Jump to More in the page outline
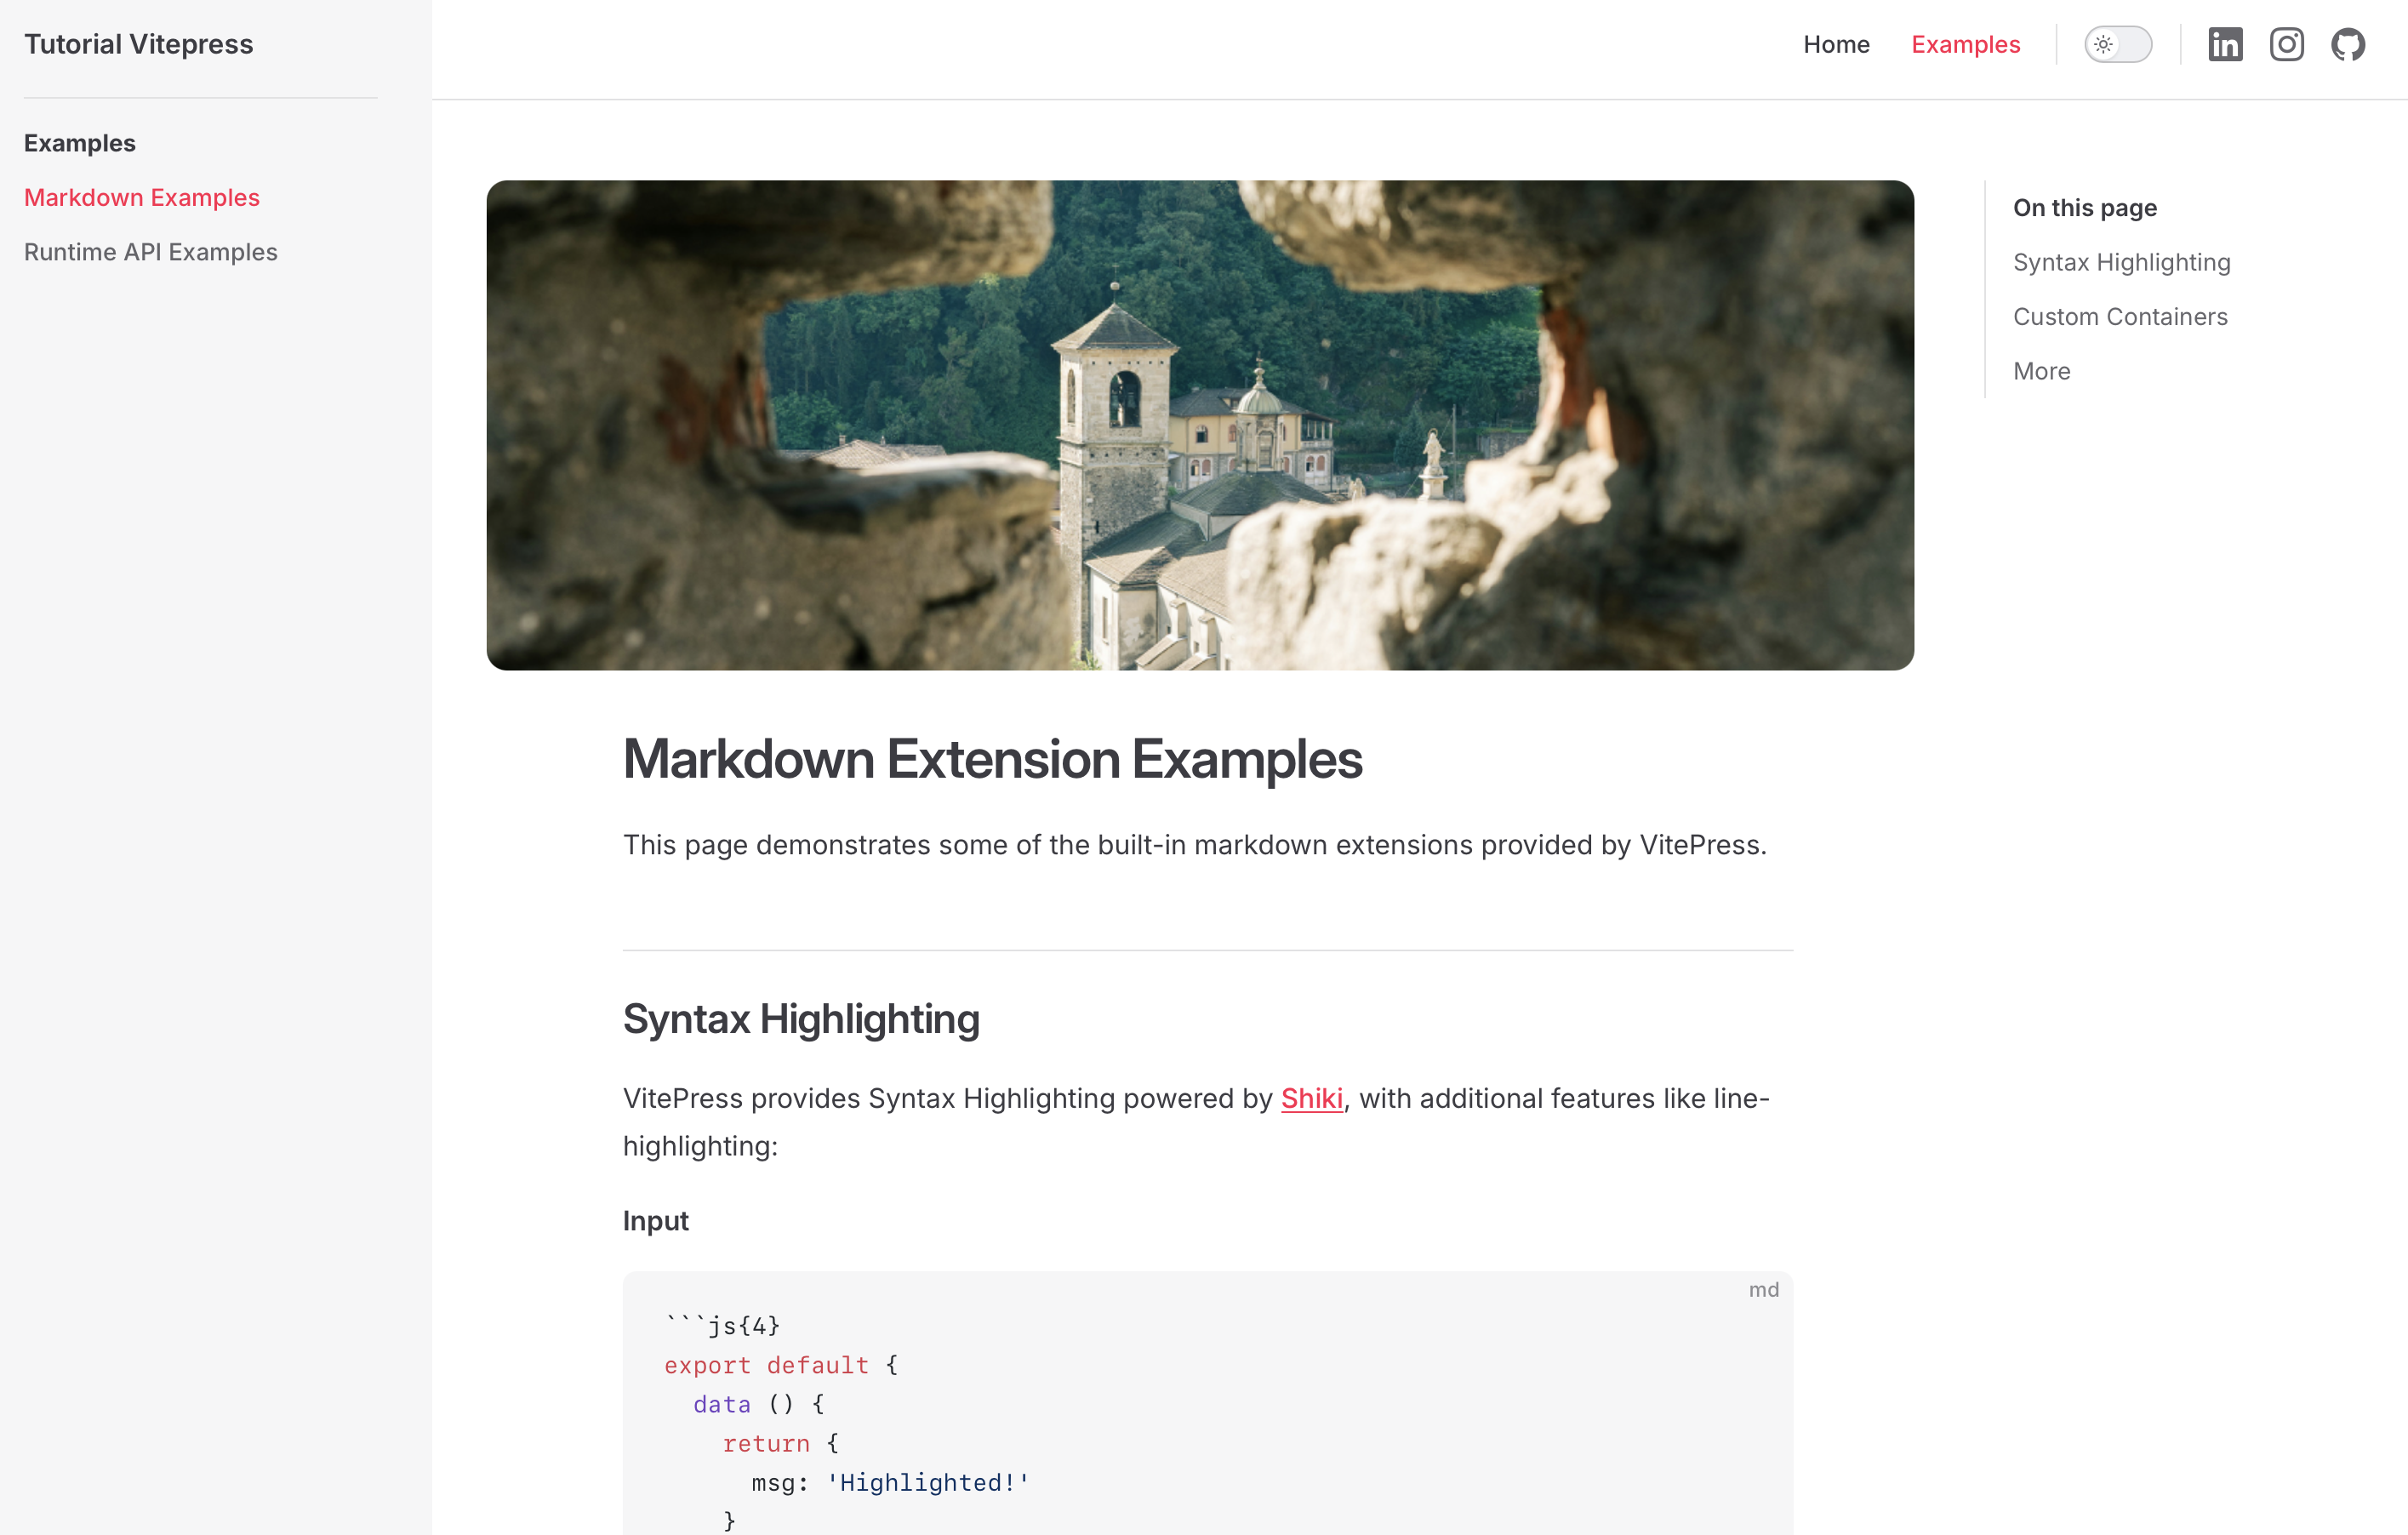Screen dimensions: 2408x1535 coord(2041,371)
